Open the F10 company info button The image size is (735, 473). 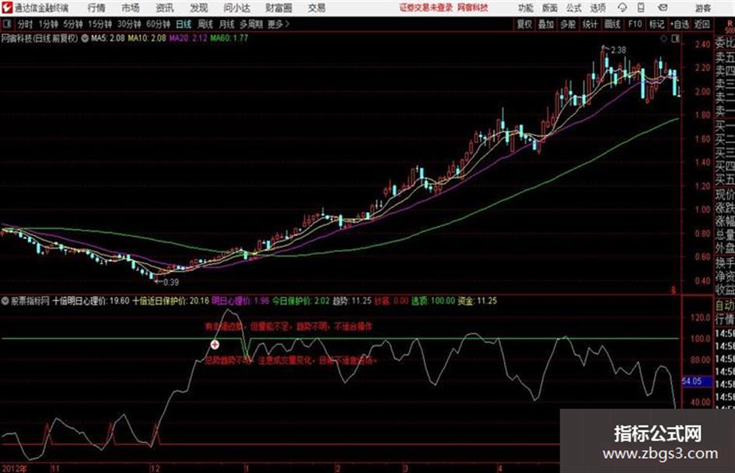pyautogui.click(x=635, y=24)
